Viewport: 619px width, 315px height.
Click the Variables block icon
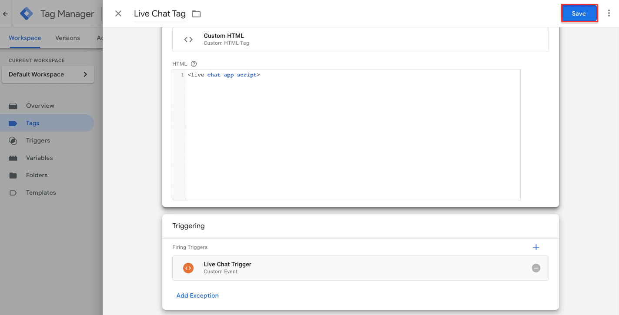[x=13, y=158]
